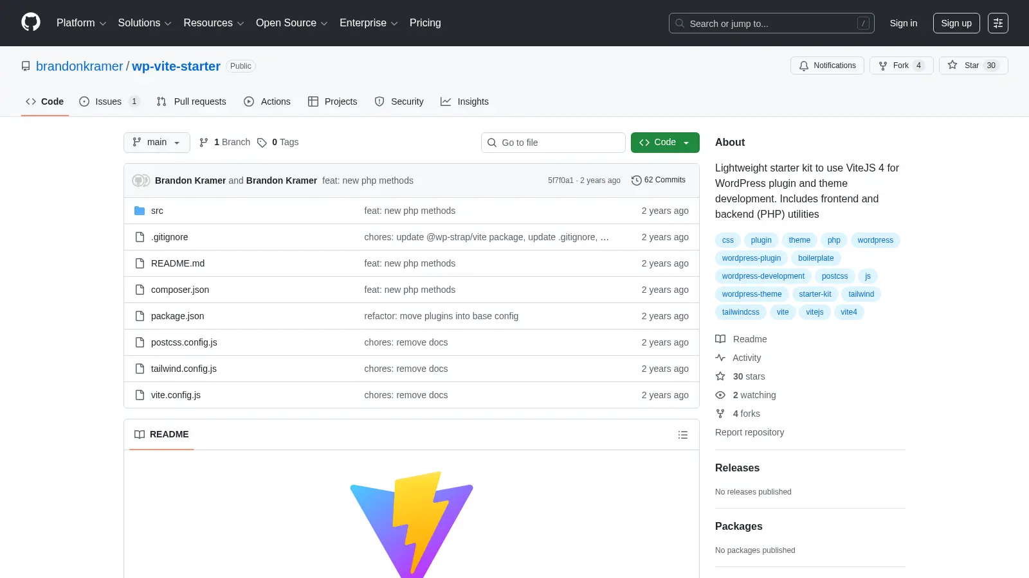This screenshot has height=578, width=1029.
Task: Click commit hash 5f7f0a1
Action: coord(560,180)
